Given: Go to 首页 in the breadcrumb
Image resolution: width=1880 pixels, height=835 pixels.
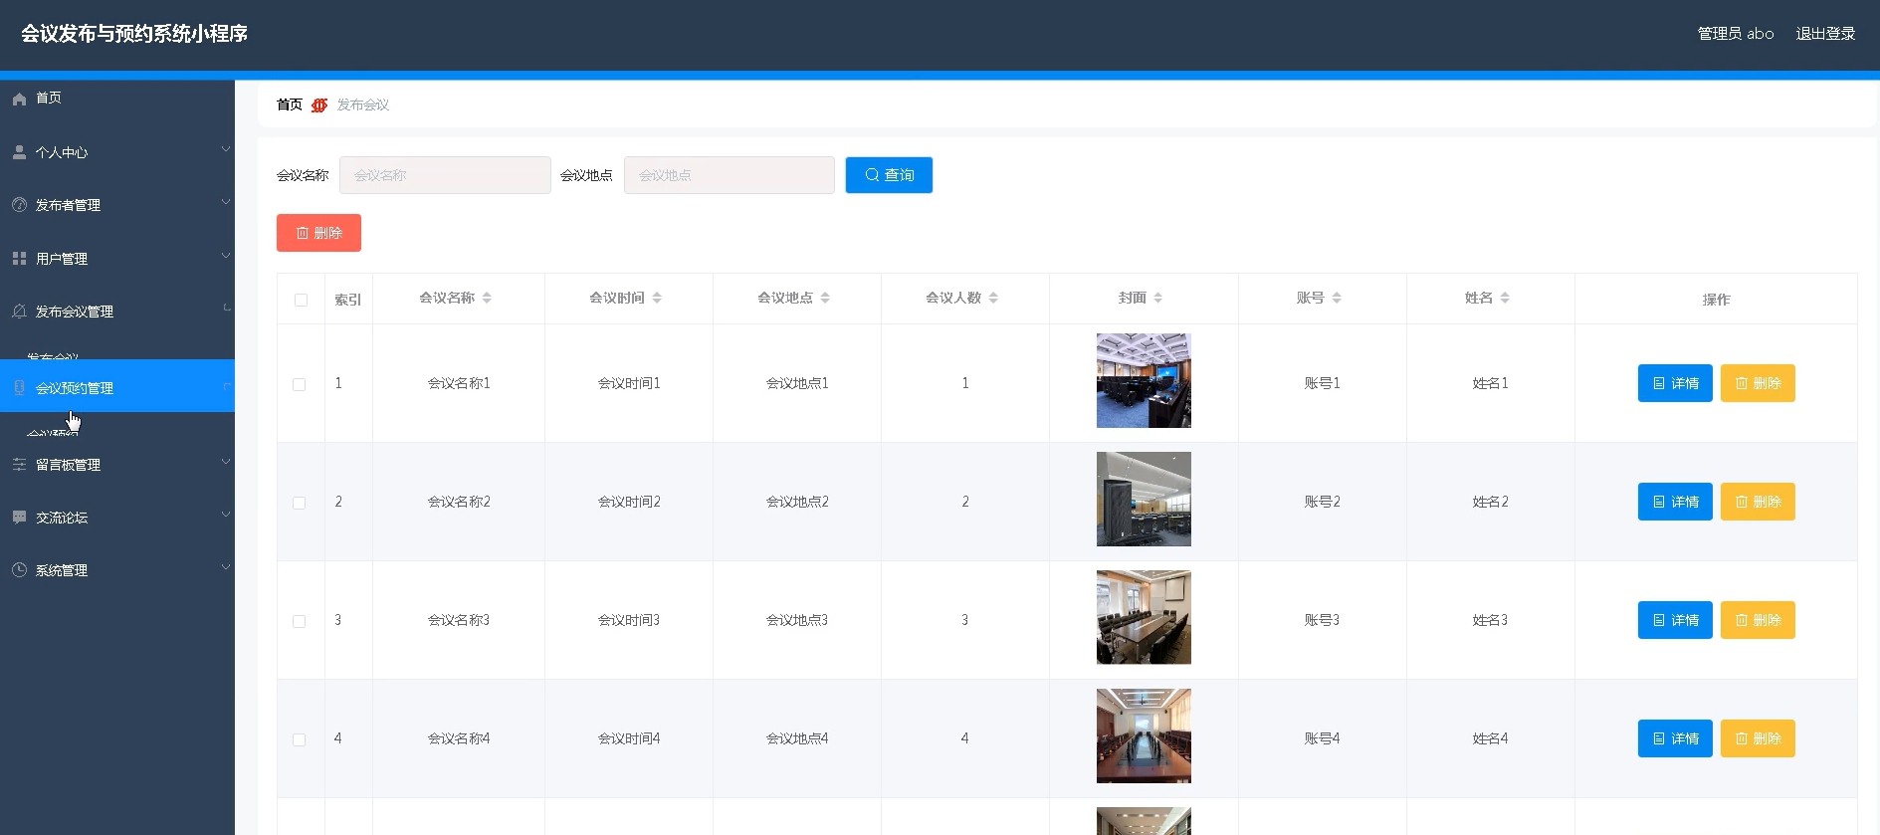Looking at the screenshot, I should point(289,104).
